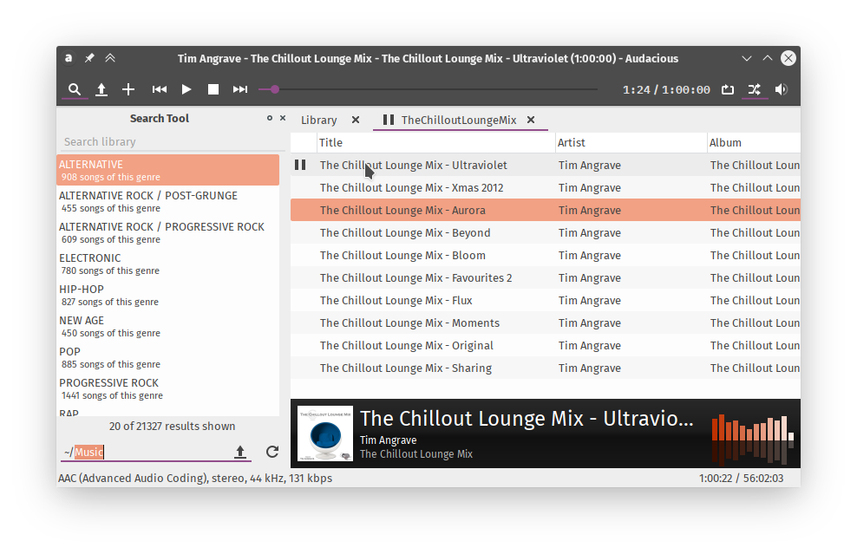Close the Library tab
The height and width of the screenshot is (554, 857).
(356, 121)
